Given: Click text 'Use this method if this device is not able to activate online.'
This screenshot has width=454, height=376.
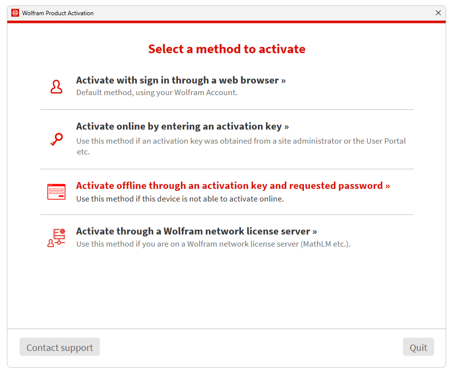Looking at the screenshot, I should pos(180,199).
